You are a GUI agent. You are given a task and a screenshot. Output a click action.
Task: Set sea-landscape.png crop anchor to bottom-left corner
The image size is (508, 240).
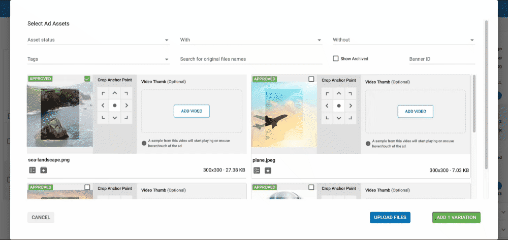pos(103,117)
